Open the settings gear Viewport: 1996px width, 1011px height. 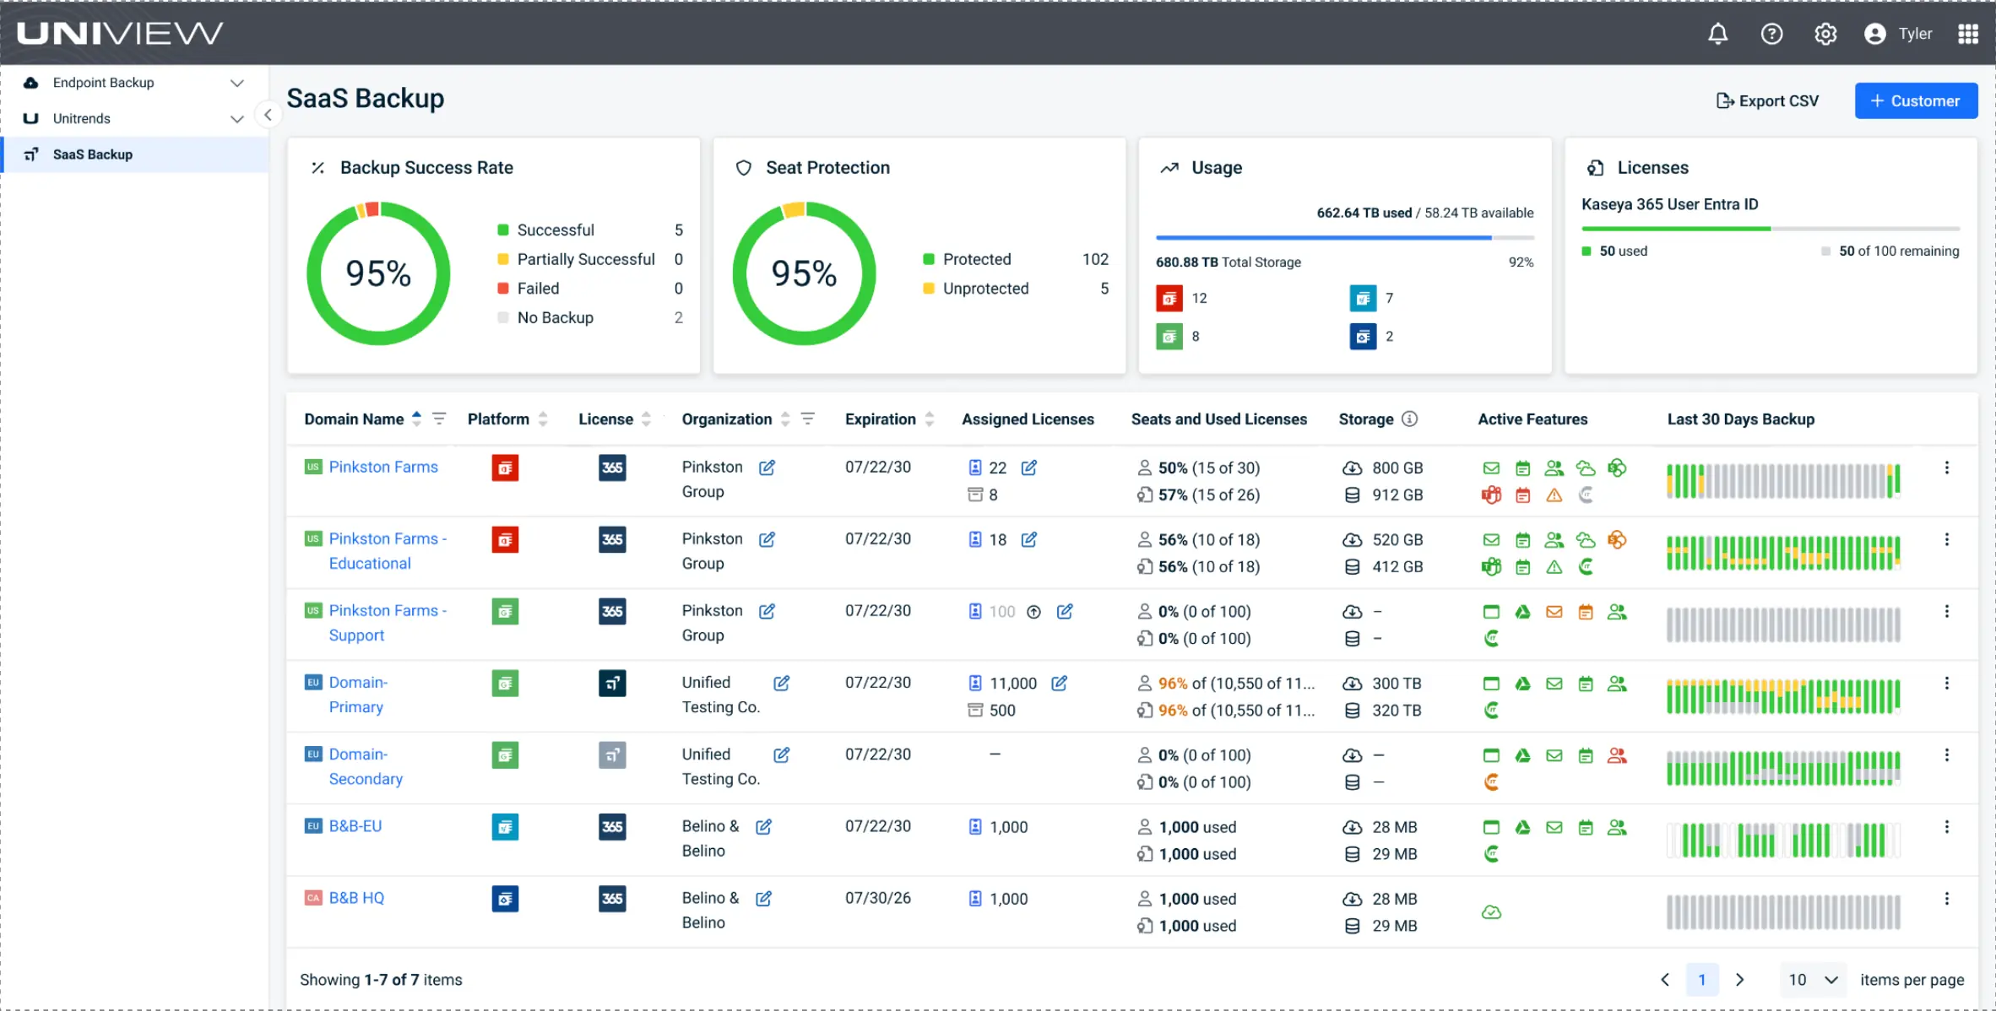[1825, 34]
